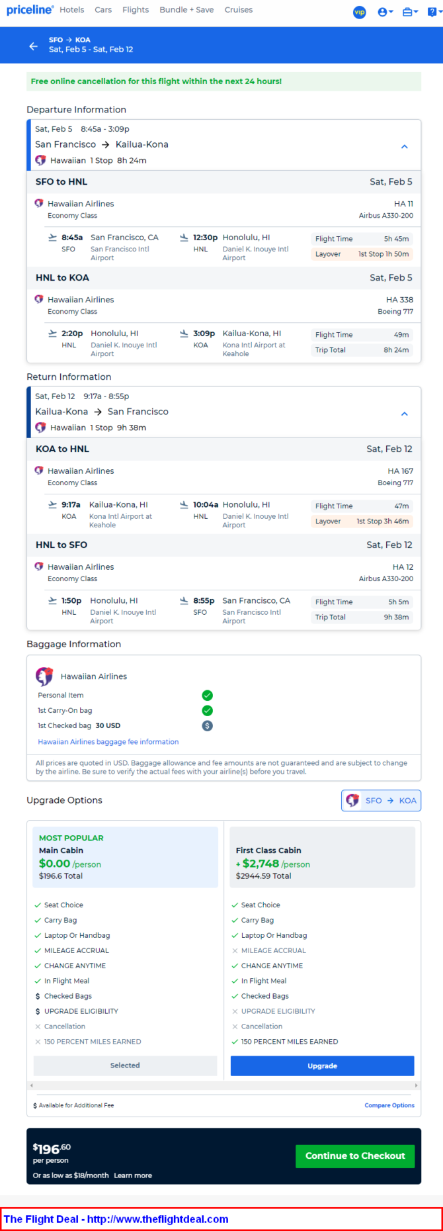Click the green check beside 1st Carry-On bag
443x1231 pixels.
tap(207, 710)
